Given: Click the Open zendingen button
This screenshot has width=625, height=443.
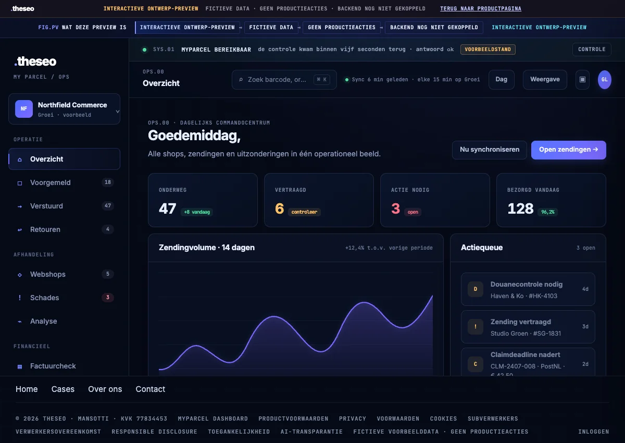Looking at the screenshot, I should coord(569,150).
